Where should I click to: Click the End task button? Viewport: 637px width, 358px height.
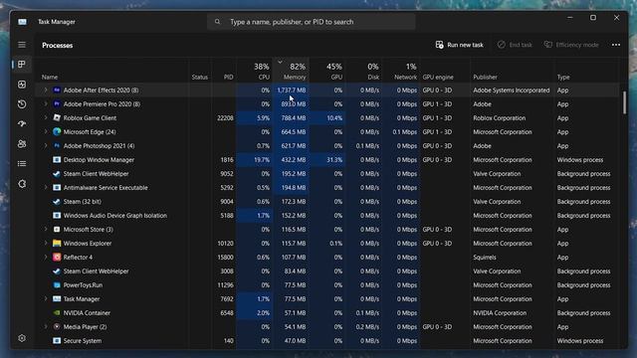pos(515,45)
